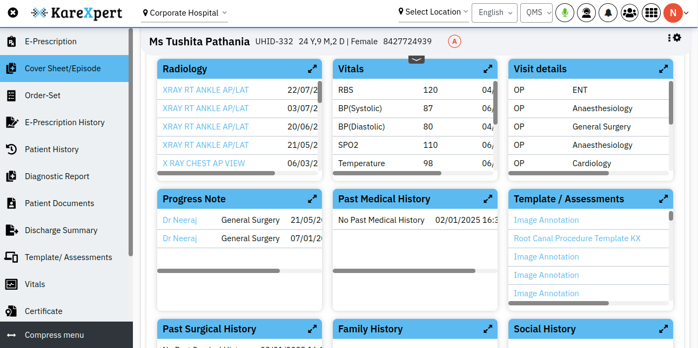Expand the Family History panel

click(488, 329)
